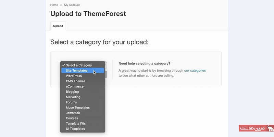Select eCommerce from the dropdown list
Viewport: 274px width, 137px height.
coord(74,86)
